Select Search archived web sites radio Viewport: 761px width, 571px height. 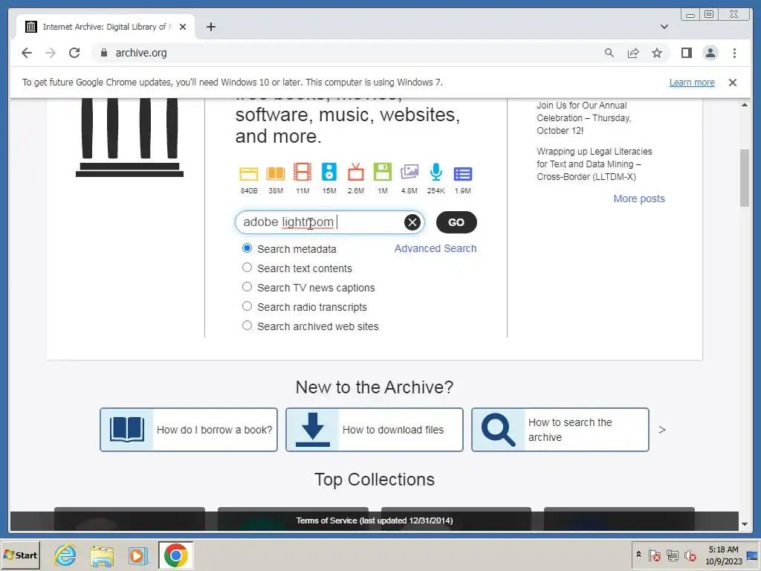247,326
